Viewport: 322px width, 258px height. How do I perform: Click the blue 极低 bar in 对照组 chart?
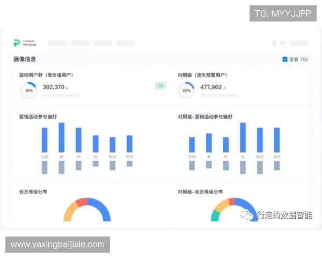tap(260, 140)
